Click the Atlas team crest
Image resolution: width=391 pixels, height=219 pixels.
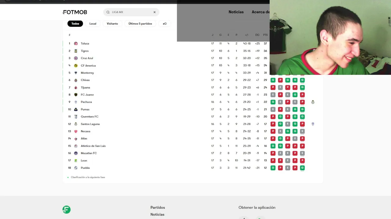click(x=76, y=138)
